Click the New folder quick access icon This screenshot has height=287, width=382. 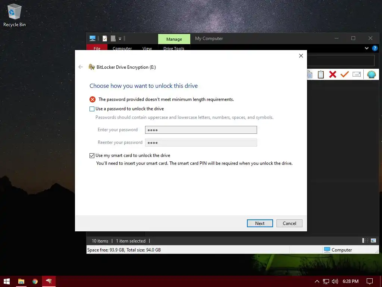pos(113,38)
